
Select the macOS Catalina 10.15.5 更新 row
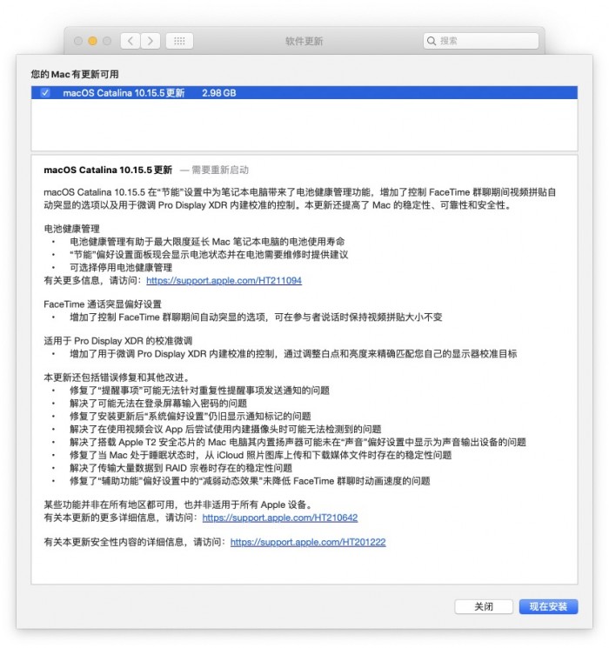point(304,93)
